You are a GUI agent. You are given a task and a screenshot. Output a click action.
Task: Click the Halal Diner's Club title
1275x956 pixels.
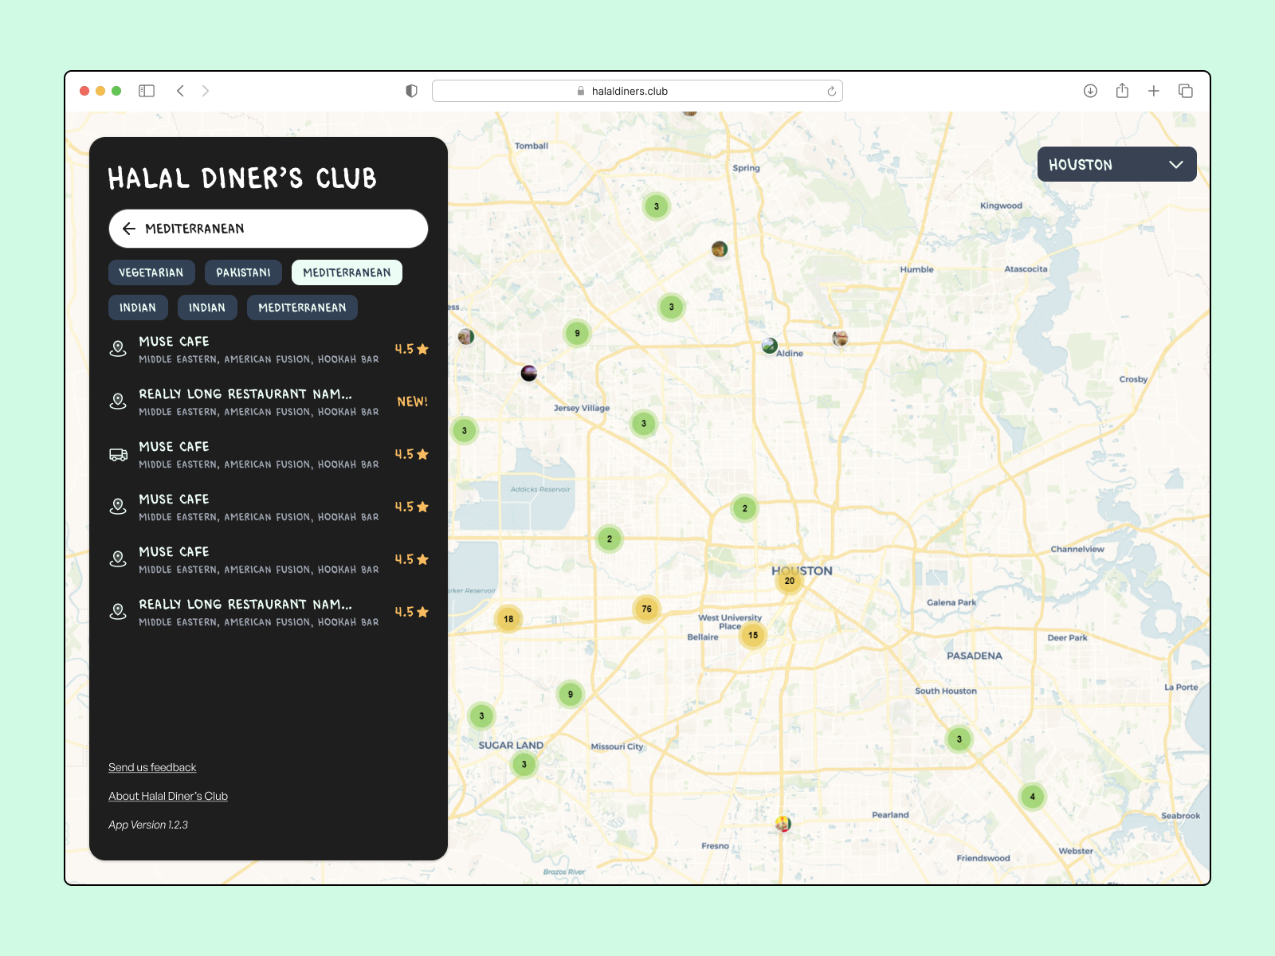tap(242, 178)
